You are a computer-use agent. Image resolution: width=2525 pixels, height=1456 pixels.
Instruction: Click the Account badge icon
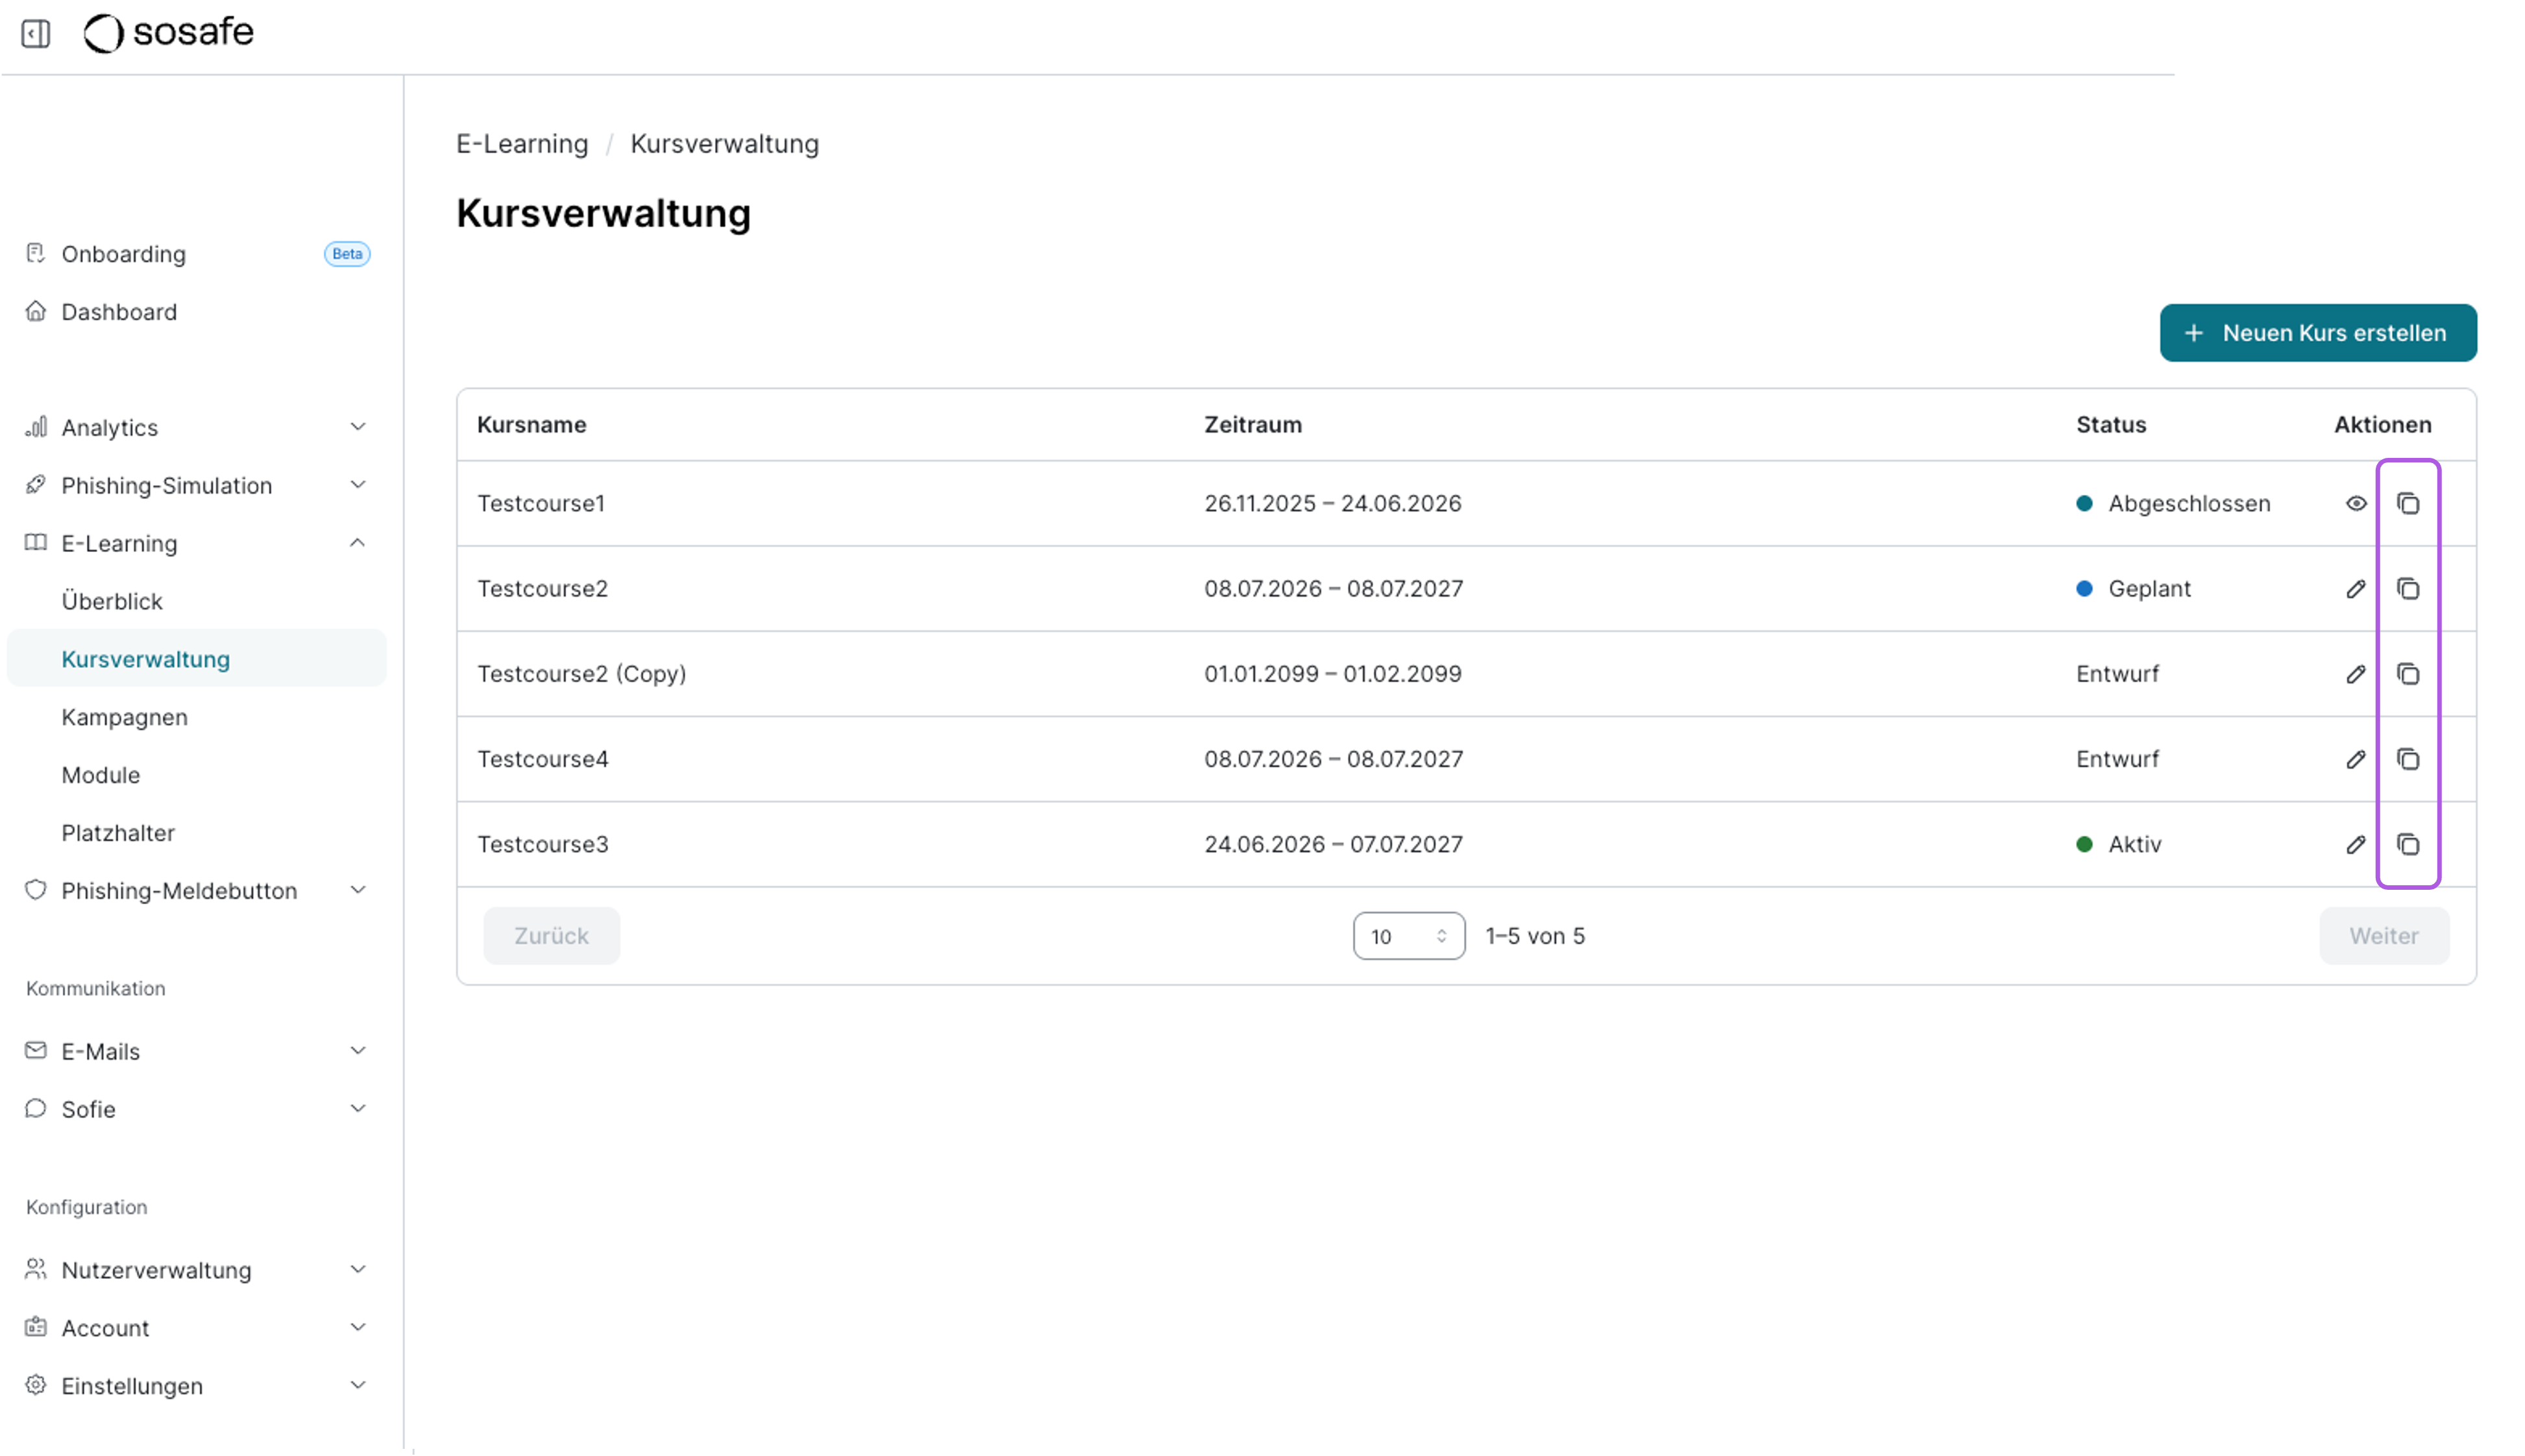coord(36,1327)
